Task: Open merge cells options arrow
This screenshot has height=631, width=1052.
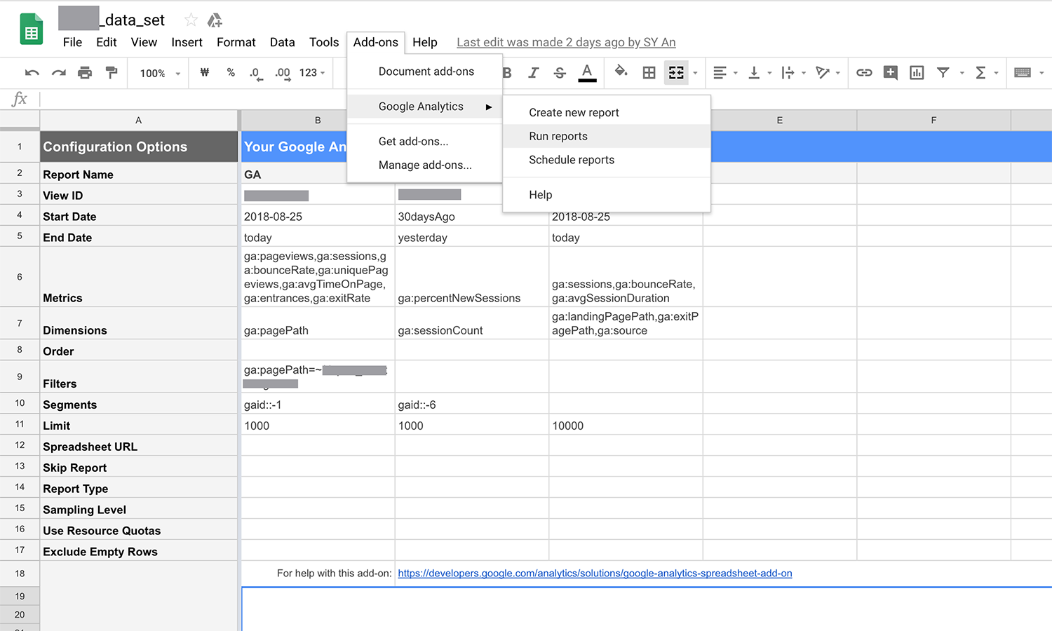Action: click(x=695, y=73)
